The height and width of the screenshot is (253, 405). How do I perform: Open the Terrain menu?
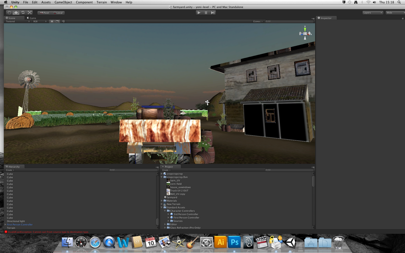coord(102,2)
